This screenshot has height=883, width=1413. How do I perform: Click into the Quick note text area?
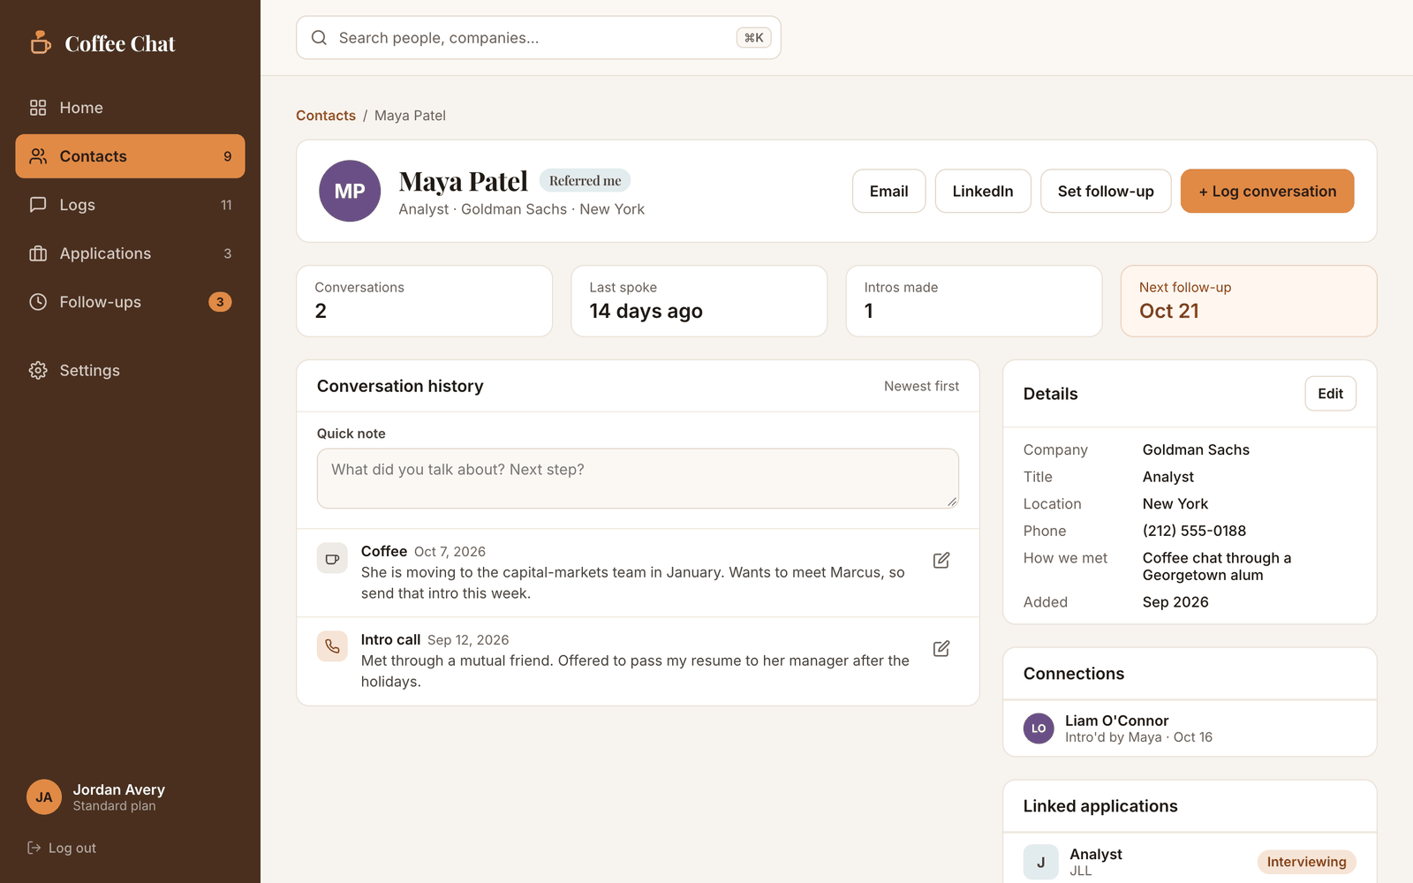pyautogui.click(x=638, y=479)
